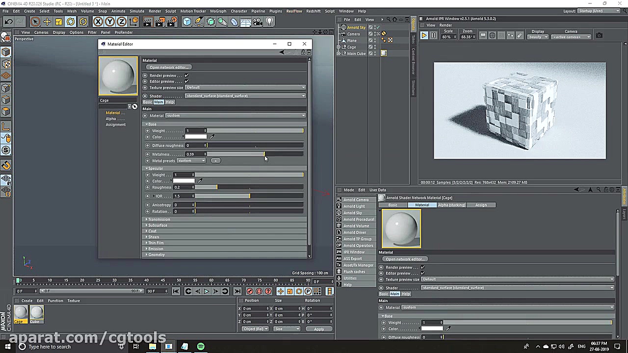Click Open network editor button in Material Editor
Image resolution: width=628 pixels, height=353 pixels.
(x=168, y=67)
